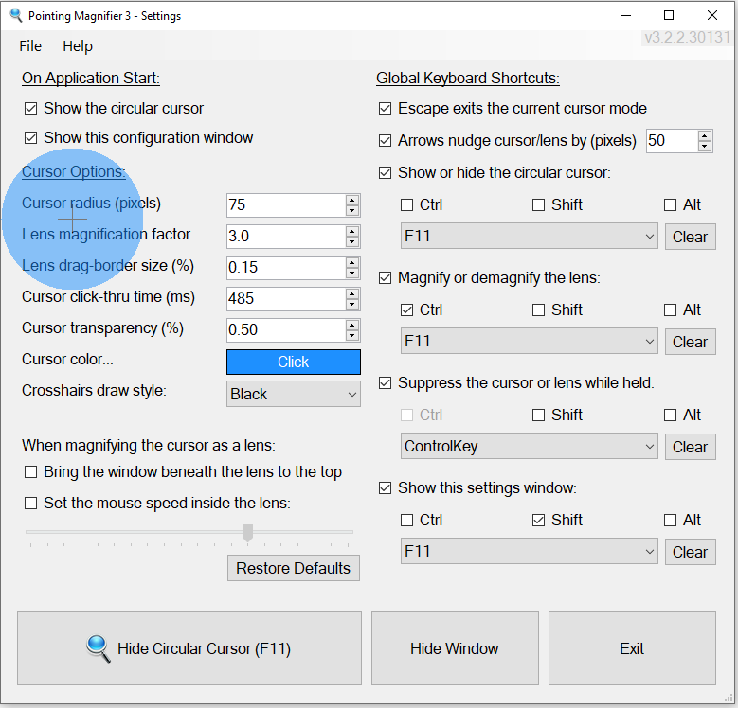Increase Cursor radius with up arrow

tap(352, 201)
